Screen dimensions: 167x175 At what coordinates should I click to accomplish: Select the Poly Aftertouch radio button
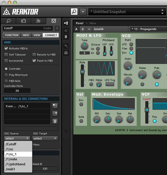[6, 75]
